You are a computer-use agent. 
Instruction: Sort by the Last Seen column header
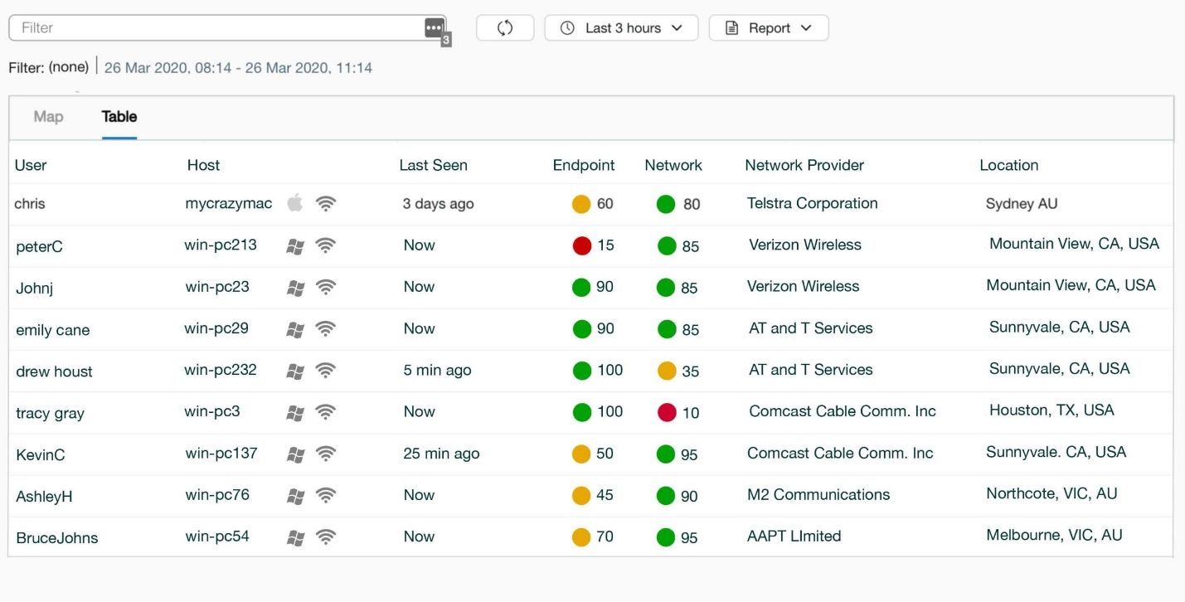[433, 165]
